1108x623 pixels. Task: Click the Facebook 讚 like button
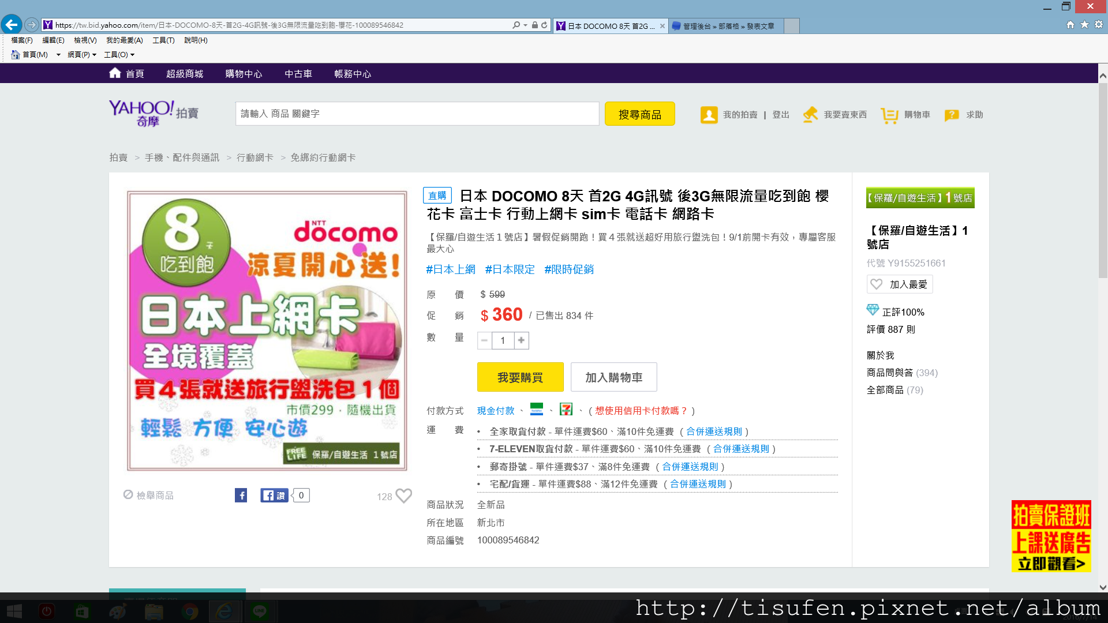(x=274, y=496)
